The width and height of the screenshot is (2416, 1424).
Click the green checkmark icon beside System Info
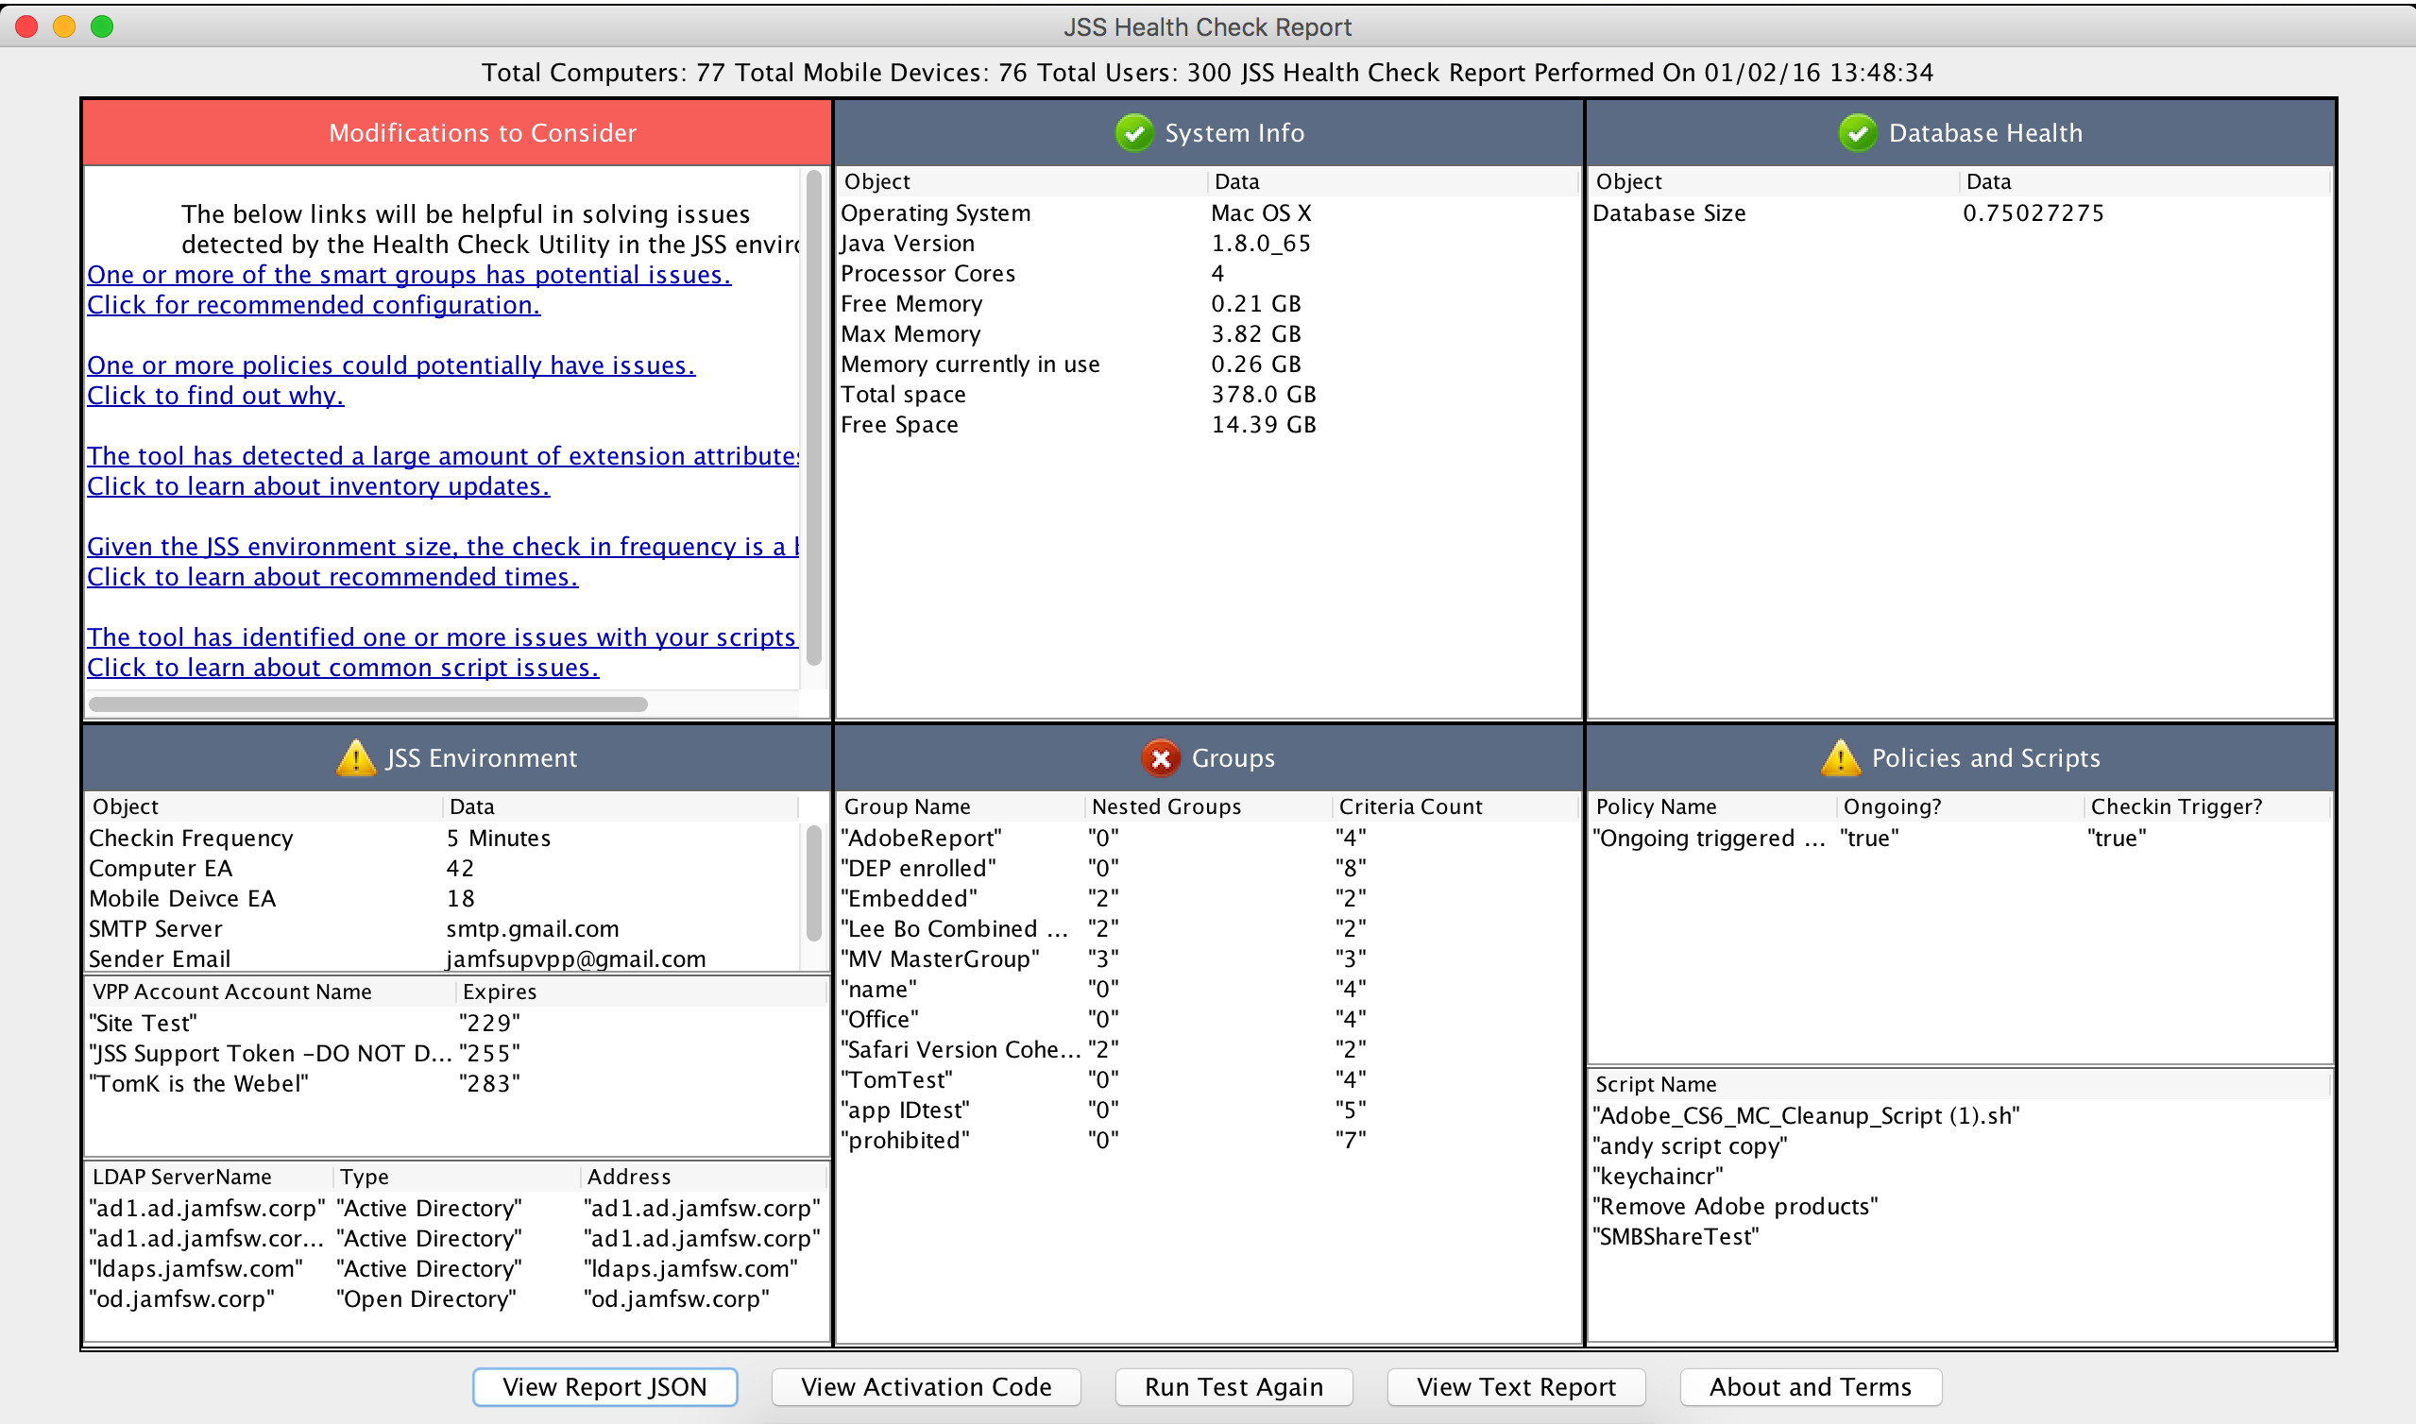click(1134, 132)
